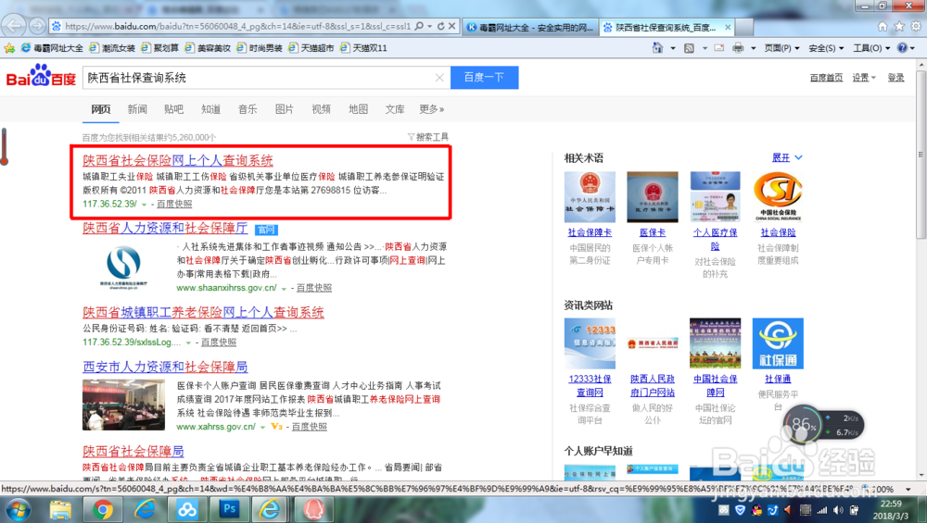Click the volume speaker tray icon
This screenshot has width=927, height=523.
coord(838,510)
